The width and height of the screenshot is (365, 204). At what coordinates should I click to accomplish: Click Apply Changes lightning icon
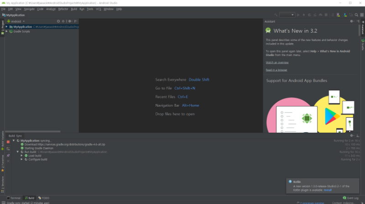click(304, 15)
